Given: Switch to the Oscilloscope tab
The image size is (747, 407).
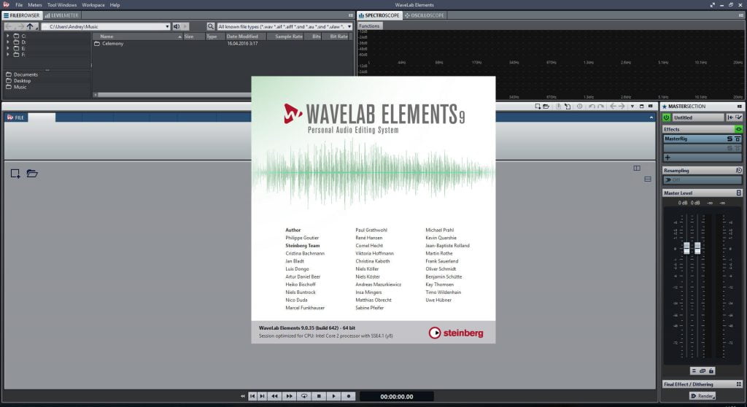Looking at the screenshot, I should (x=425, y=15).
